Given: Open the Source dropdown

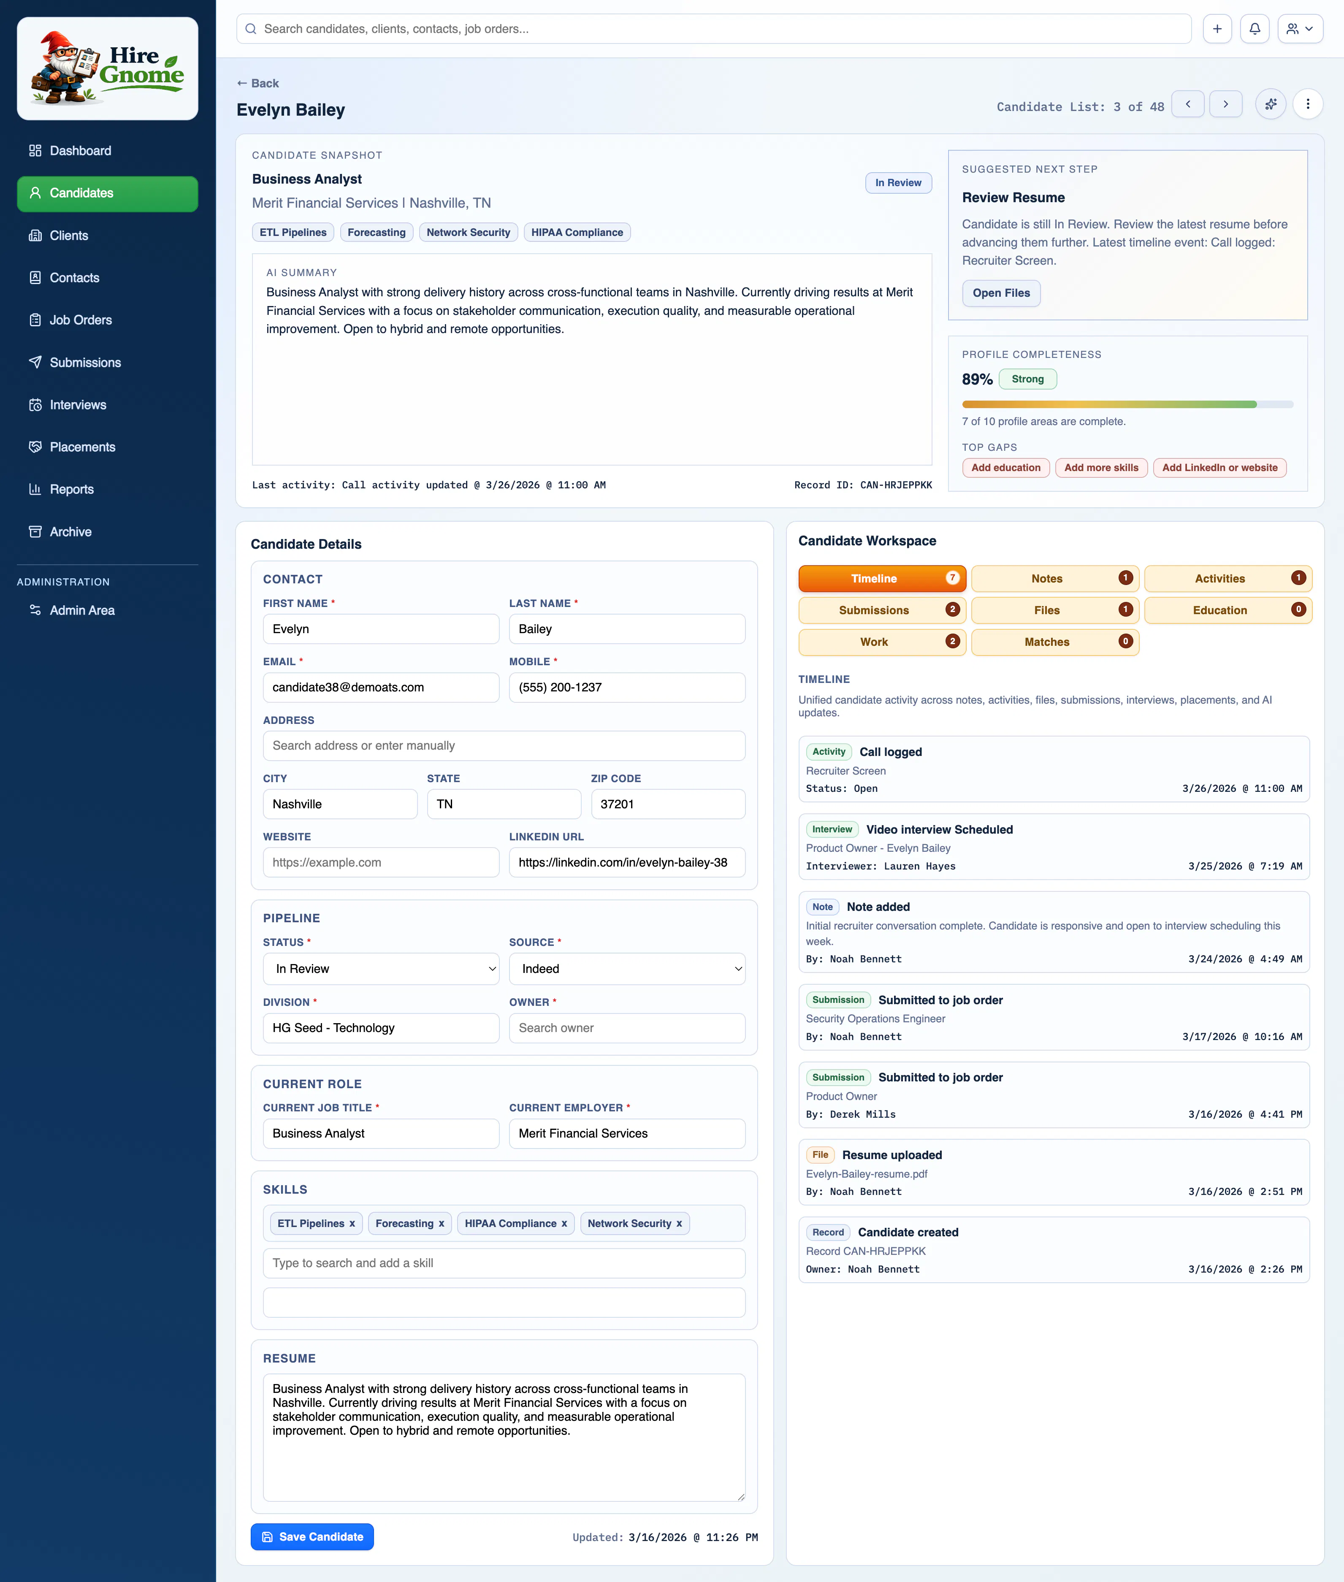Looking at the screenshot, I should click(x=627, y=969).
